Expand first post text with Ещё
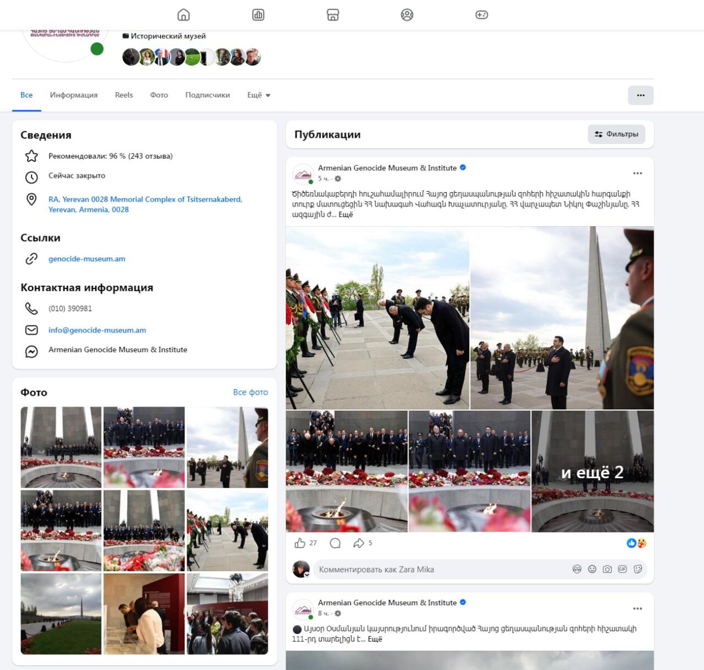704x670 pixels. click(345, 215)
